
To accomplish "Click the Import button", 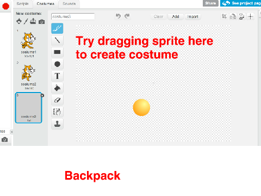I will (192, 16).
